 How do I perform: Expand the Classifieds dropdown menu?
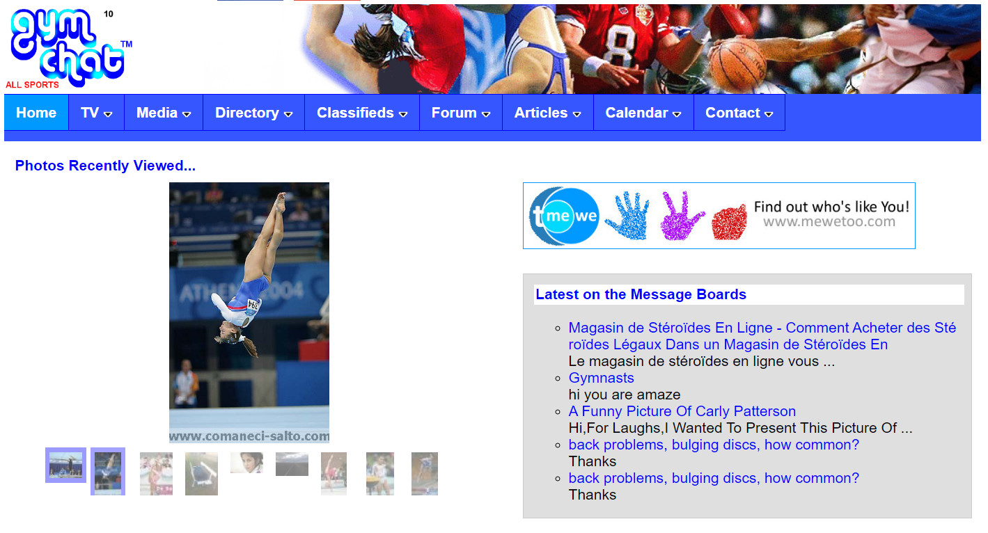pos(362,113)
